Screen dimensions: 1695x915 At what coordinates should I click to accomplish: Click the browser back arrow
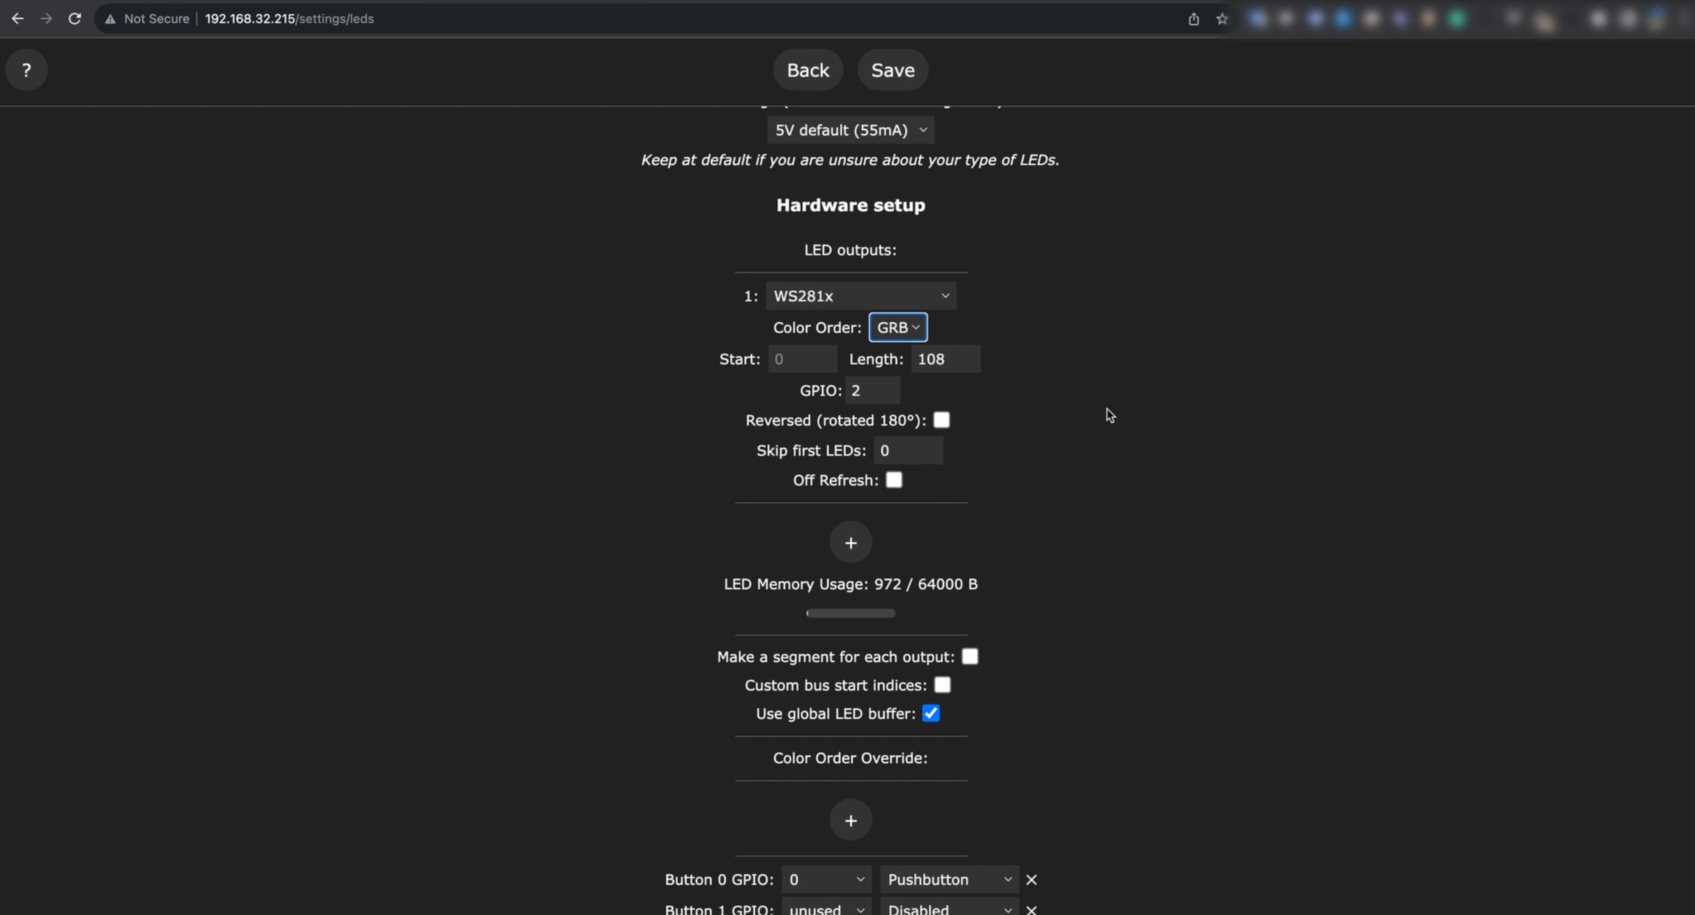[18, 18]
